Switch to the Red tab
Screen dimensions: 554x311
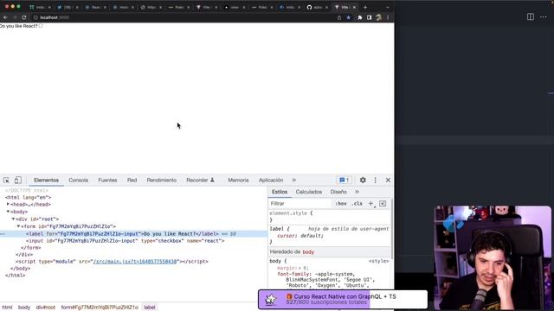pyautogui.click(x=132, y=181)
